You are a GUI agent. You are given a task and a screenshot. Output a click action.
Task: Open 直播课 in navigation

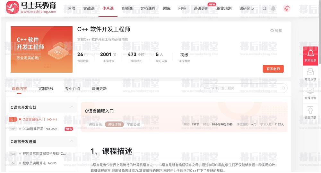127,8
